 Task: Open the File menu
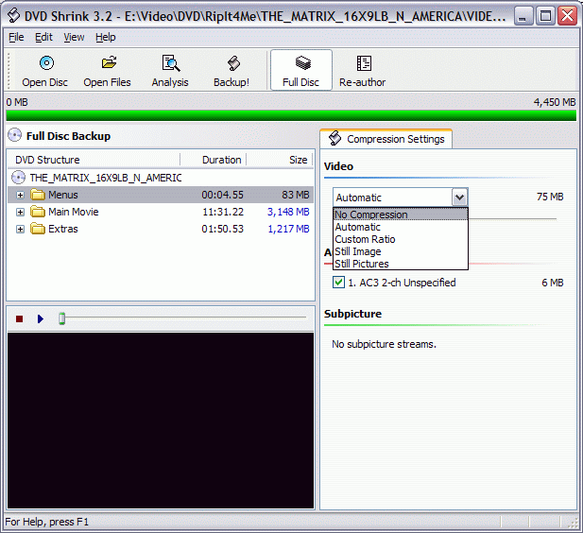[x=16, y=37]
